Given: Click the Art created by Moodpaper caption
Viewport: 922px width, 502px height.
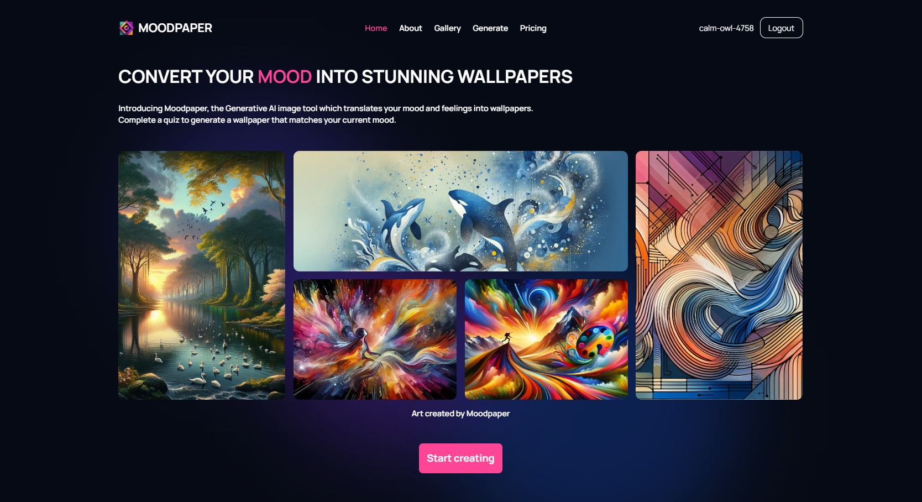Looking at the screenshot, I should 460,414.
